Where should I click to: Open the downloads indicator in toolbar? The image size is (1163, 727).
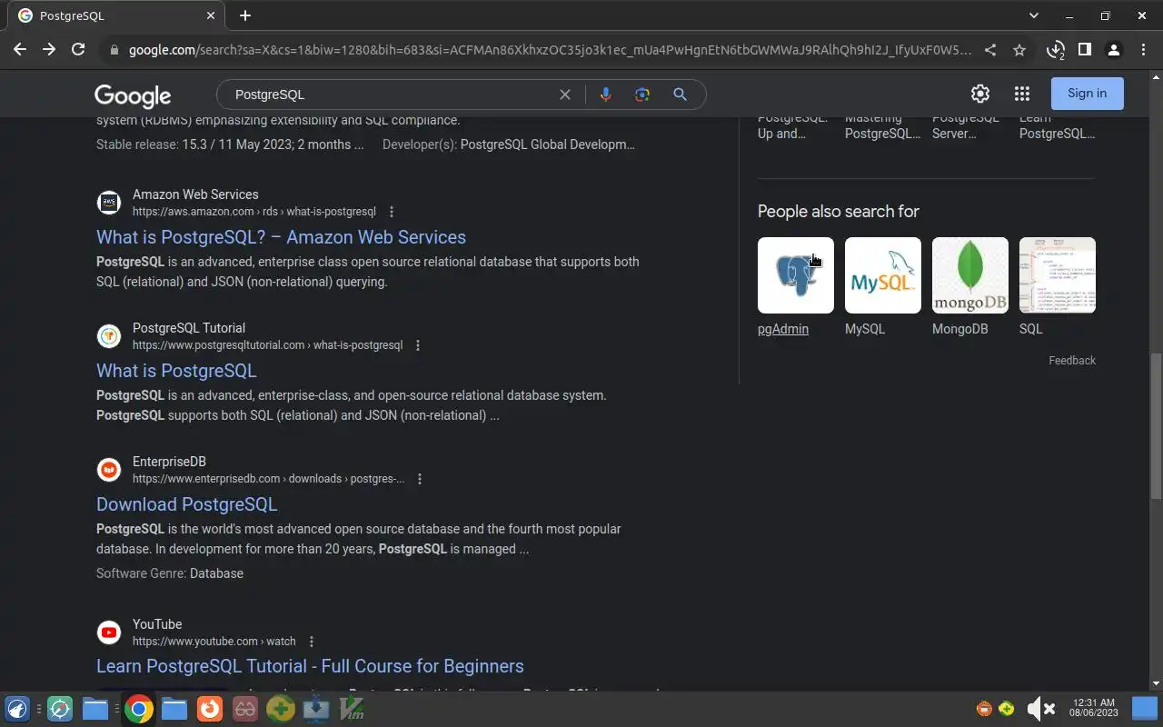1055,50
